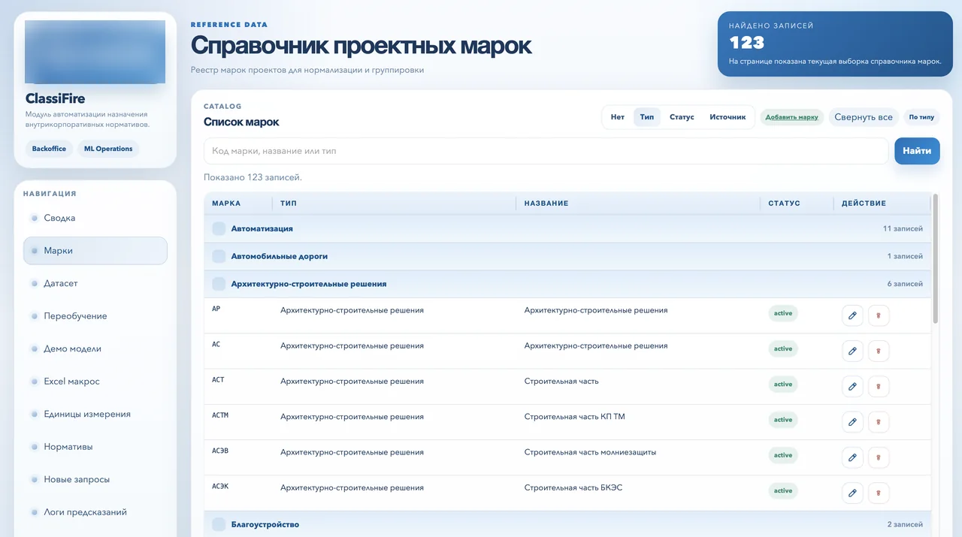Open Excel макрос in the navigation

(95, 382)
